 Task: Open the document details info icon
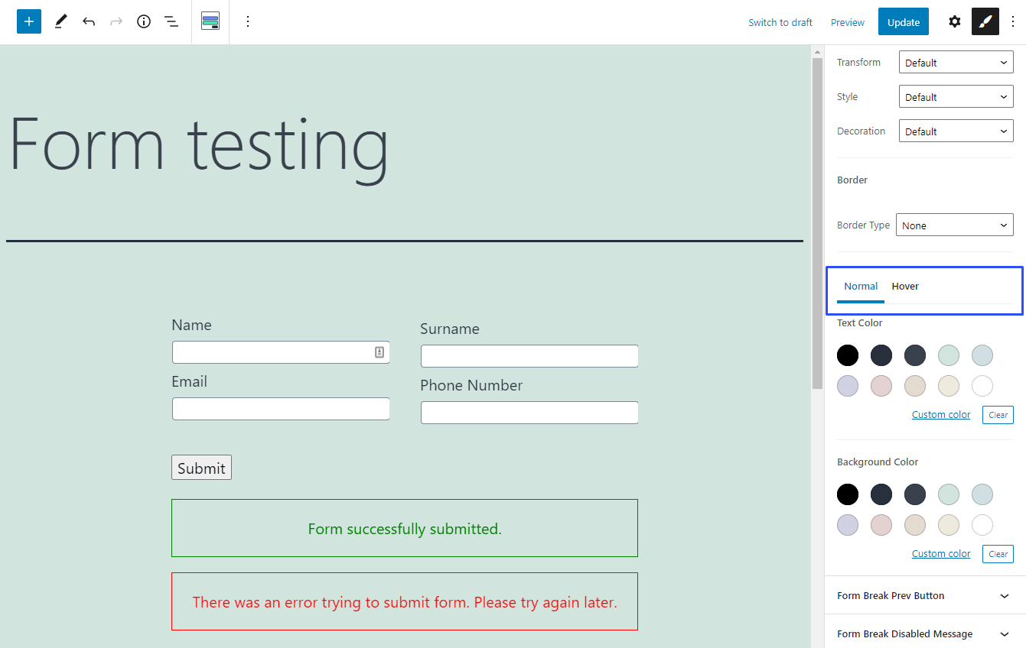click(x=144, y=21)
